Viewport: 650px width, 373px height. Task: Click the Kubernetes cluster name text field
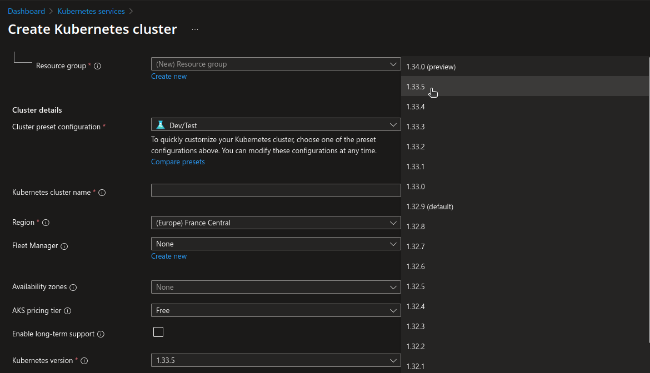276,190
